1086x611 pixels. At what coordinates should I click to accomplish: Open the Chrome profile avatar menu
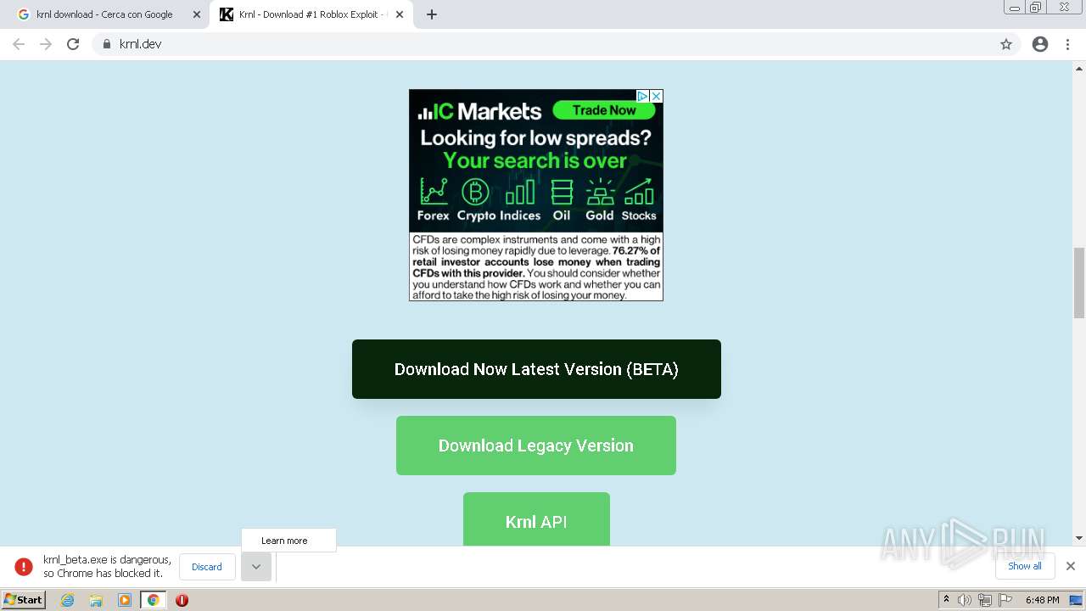pyautogui.click(x=1040, y=44)
